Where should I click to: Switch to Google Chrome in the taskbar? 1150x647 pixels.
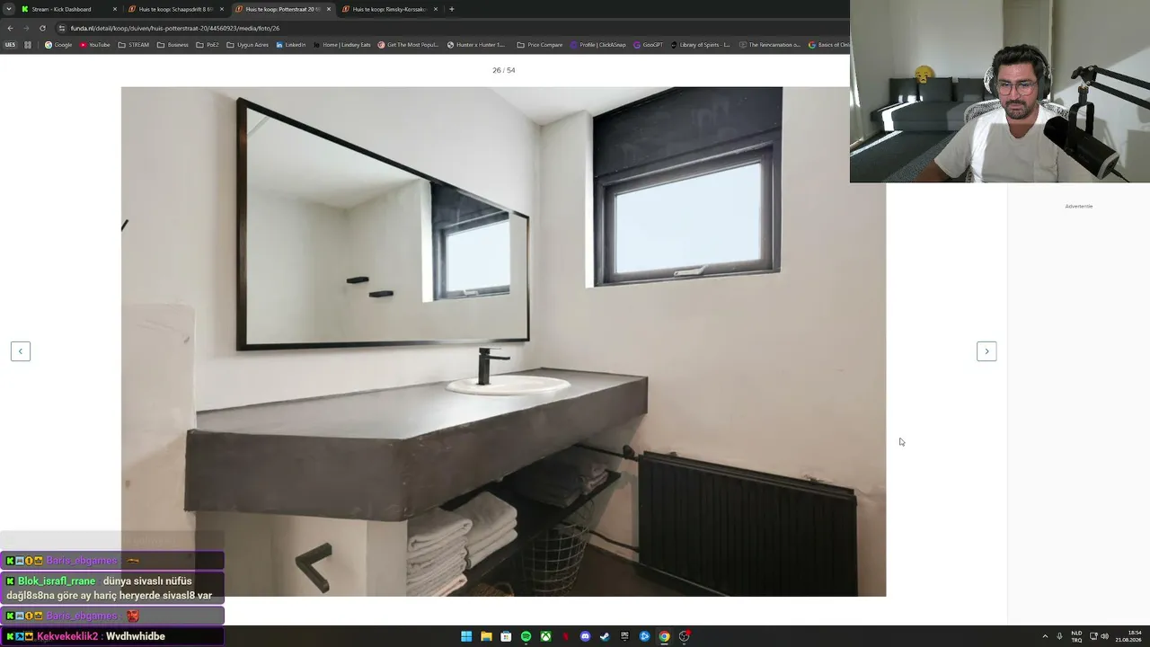[664, 636]
